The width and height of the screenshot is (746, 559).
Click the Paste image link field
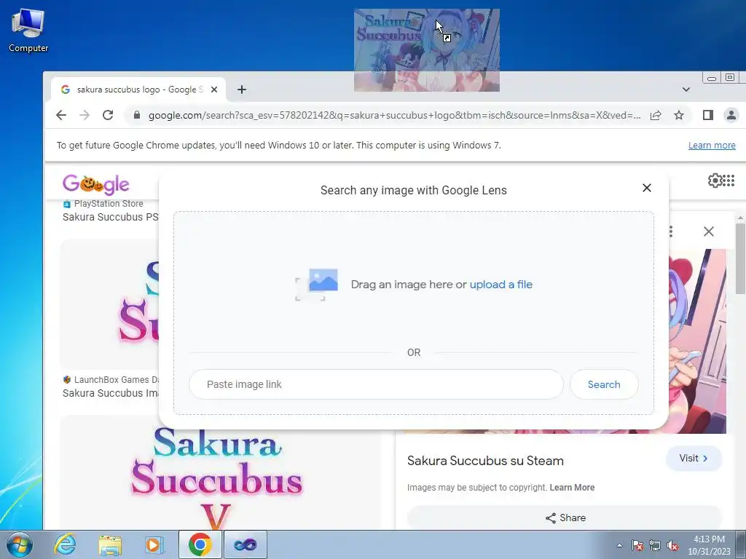376,384
